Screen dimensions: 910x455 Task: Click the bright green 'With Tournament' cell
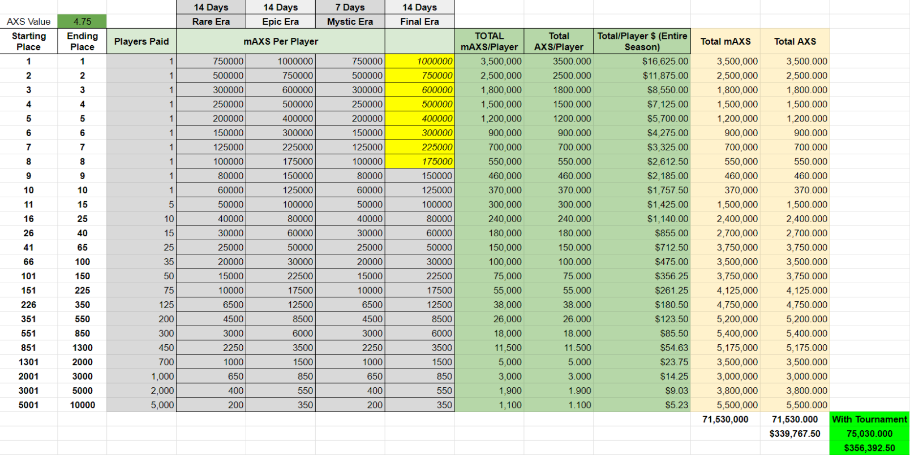pos(869,419)
